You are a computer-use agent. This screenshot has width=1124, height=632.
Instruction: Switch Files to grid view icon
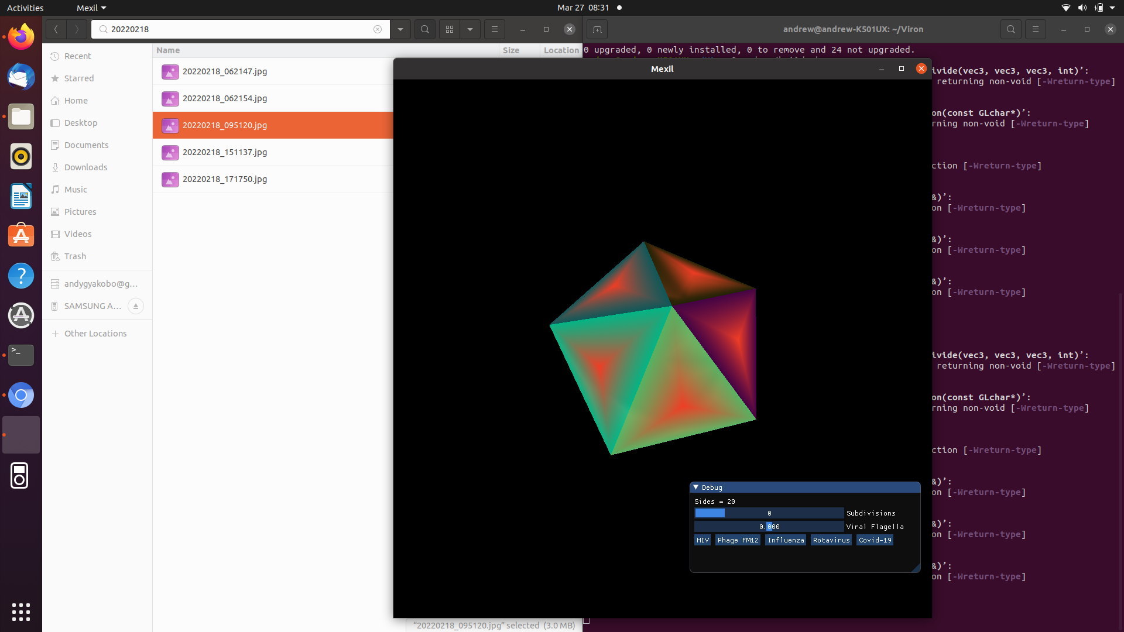(450, 29)
